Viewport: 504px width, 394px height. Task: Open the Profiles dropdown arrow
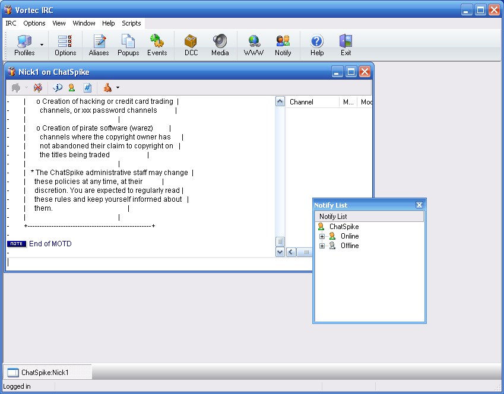(x=42, y=45)
